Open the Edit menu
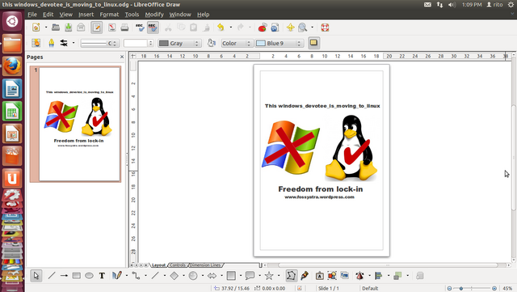 [x=48, y=15]
